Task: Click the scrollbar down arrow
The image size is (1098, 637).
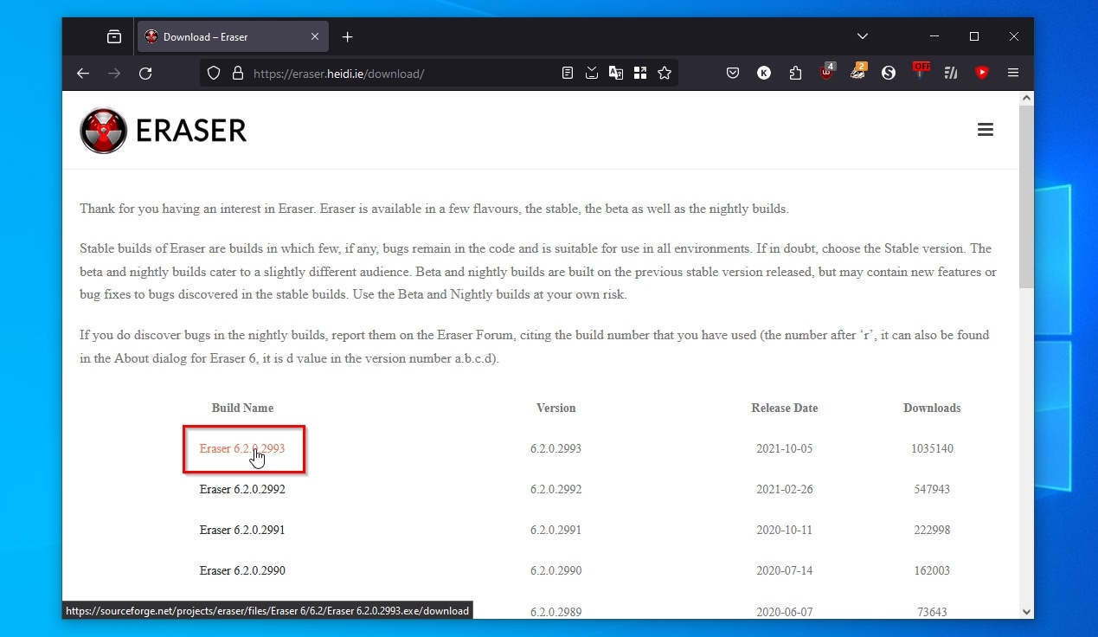Action: click(x=1026, y=611)
